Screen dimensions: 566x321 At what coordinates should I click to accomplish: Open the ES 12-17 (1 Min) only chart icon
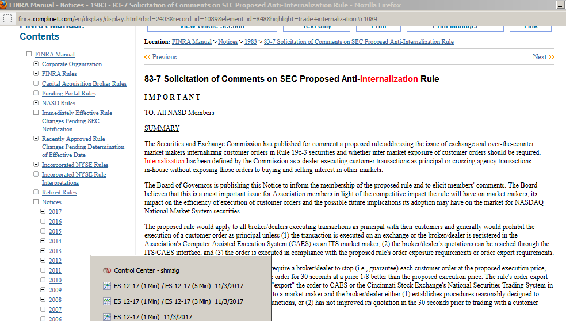(107, 317)
